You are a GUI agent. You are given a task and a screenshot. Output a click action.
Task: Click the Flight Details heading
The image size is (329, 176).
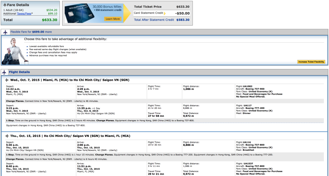pos(19,72)
